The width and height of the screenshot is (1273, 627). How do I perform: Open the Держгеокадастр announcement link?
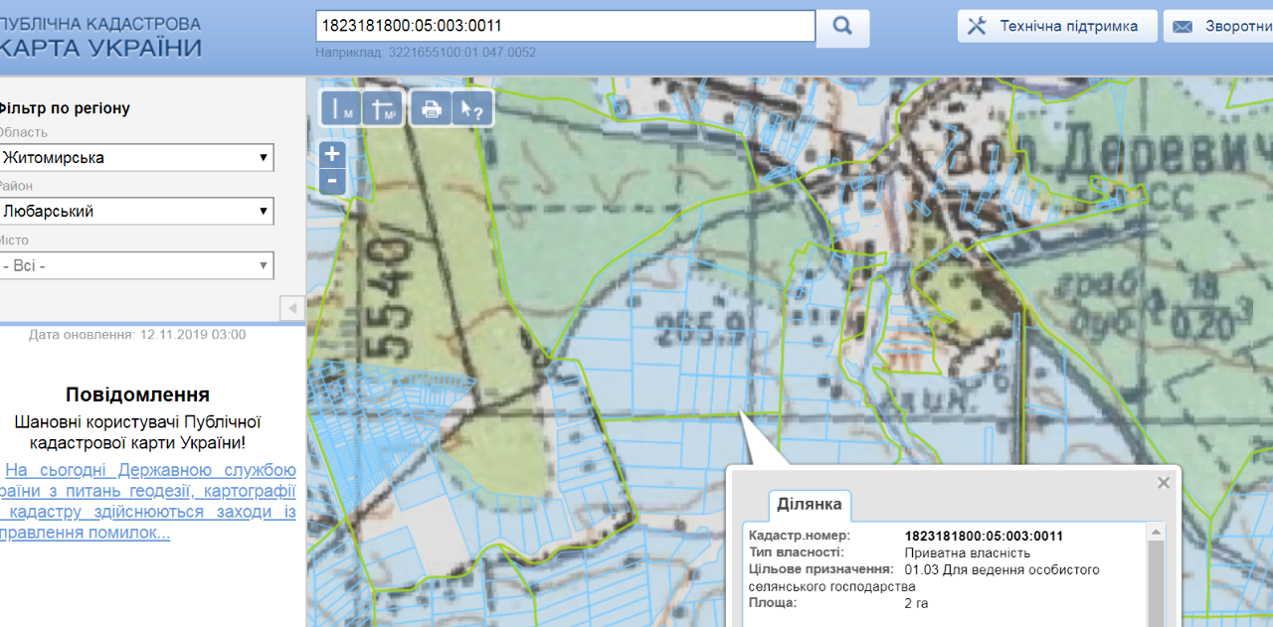tap(149, 502)
